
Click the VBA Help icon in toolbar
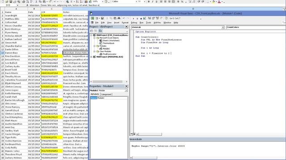pyautogui.click(x=166, y=18)
